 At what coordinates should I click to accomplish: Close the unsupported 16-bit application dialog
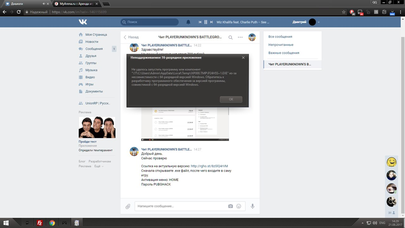243,58
